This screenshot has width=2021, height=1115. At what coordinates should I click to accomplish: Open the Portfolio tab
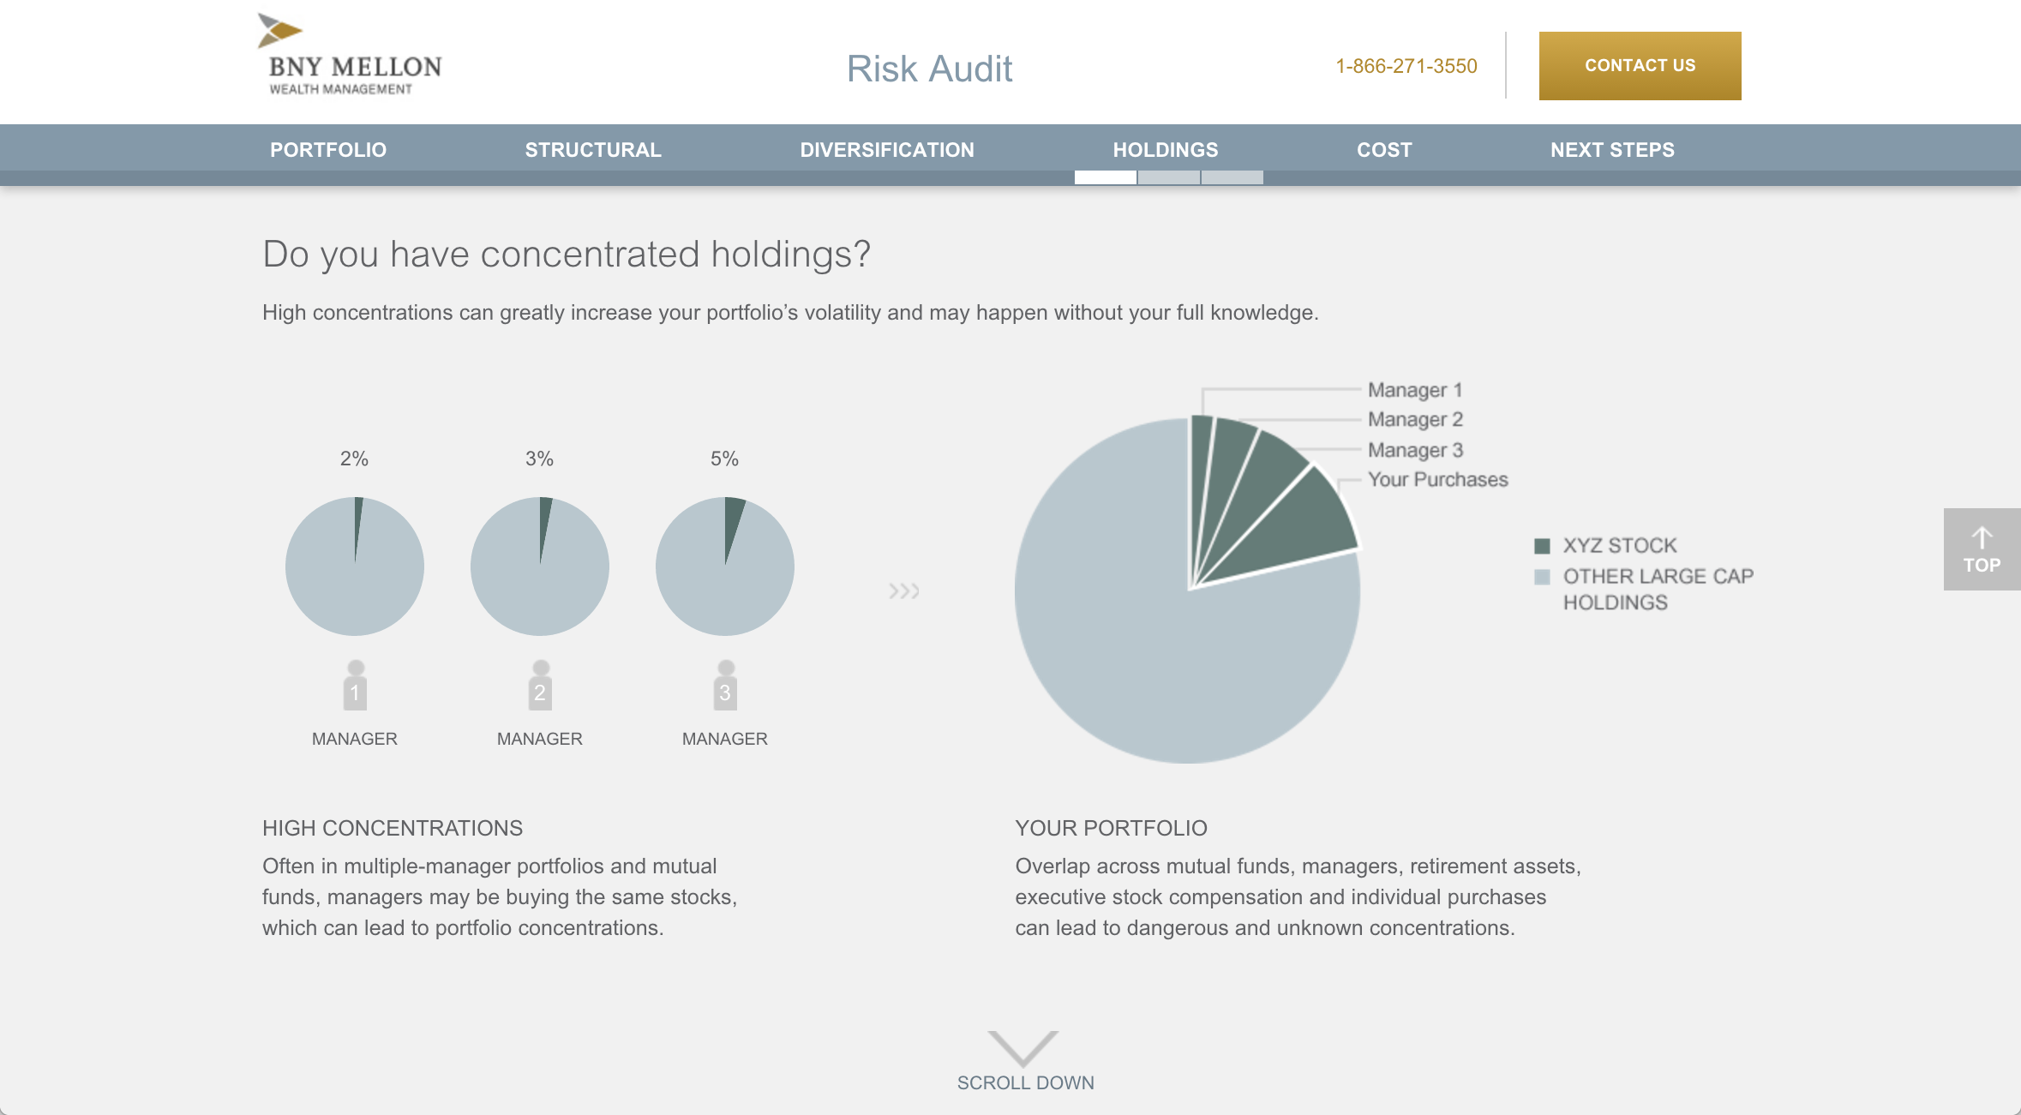(x=328, y=150)
